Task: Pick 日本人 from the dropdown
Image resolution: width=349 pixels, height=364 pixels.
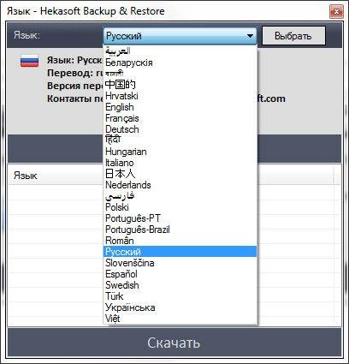Action: (x=180, y=174)
